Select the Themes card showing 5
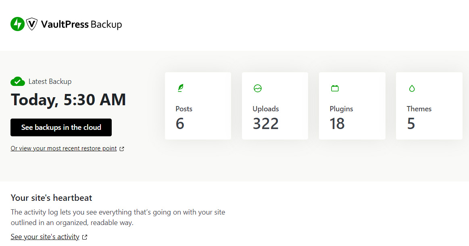The height and width of the screenshot is (246, 469). pos(429,106)
